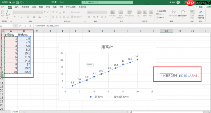Click the 格式 (Format) cells icon
Image resolution: width=211 pixels, height=113 pixels.
[x=151, y=12]
